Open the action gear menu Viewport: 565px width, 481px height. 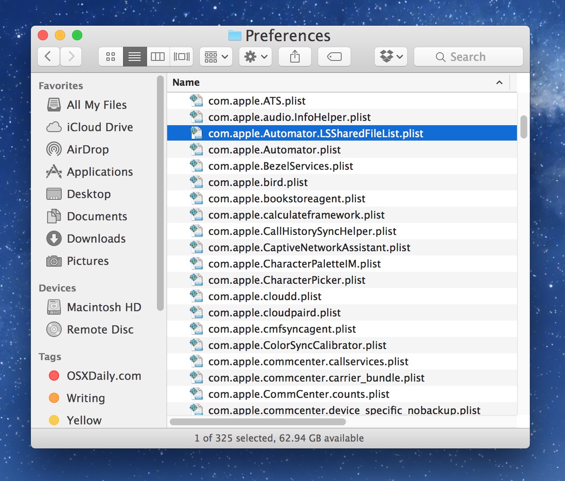coord(255,56)
